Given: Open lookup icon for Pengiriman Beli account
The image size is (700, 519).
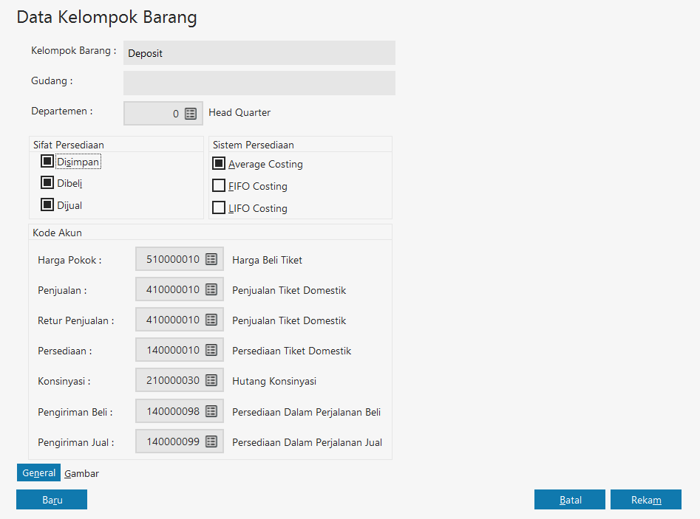Looking at the screenshot, I should coord(211,411).
